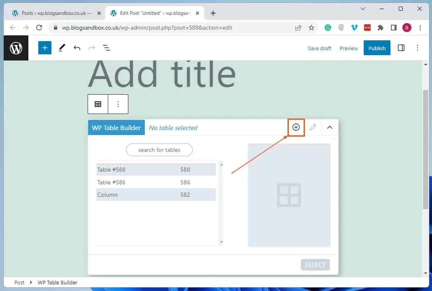
Task: Click the No table selected text
Action: 173,128
